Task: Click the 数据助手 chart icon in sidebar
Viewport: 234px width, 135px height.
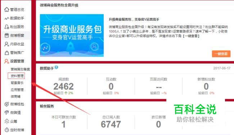Action: [6, 18]
